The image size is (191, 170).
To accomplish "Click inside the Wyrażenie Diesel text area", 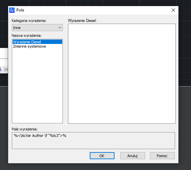I will (x=122, y=74).
